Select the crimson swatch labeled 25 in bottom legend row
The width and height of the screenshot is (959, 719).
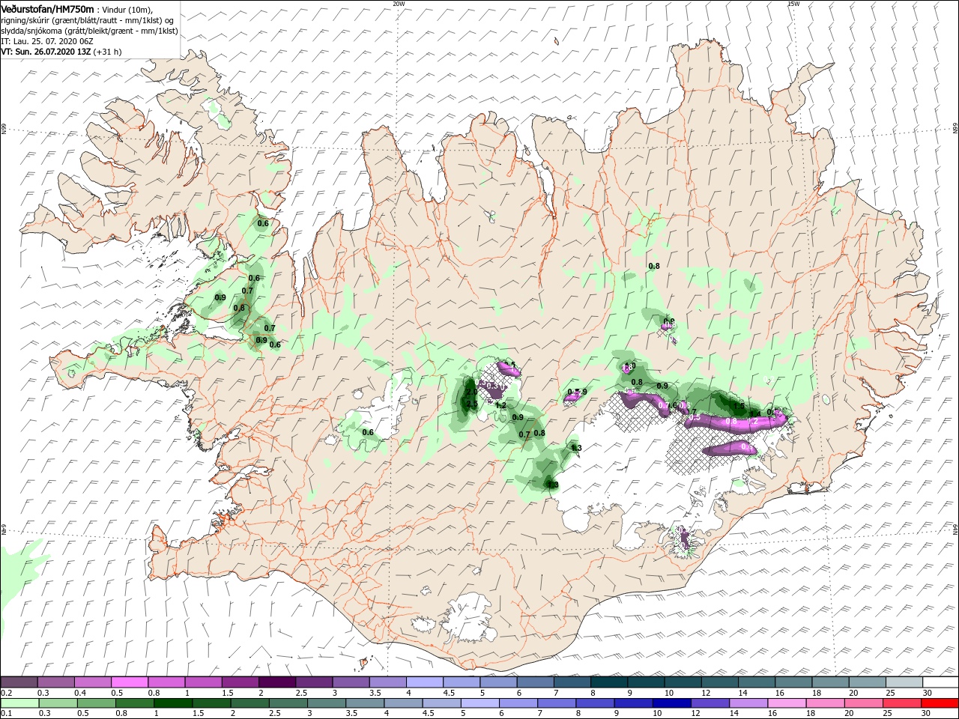[901, 703]
